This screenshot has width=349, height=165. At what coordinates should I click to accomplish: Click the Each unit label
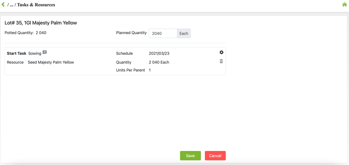[x=184, y=33]
